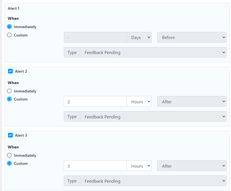Open the Days unit dropdown in Alert 1
Viewport: 231px width, 191px height.
point(139,37)
